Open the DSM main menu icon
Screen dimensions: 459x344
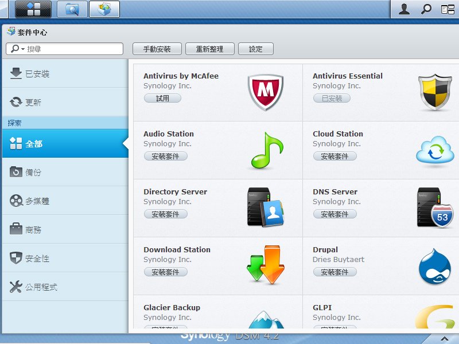[33, 9]
